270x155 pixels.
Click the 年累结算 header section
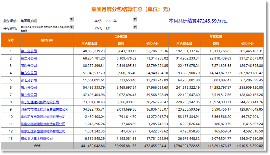216,36
